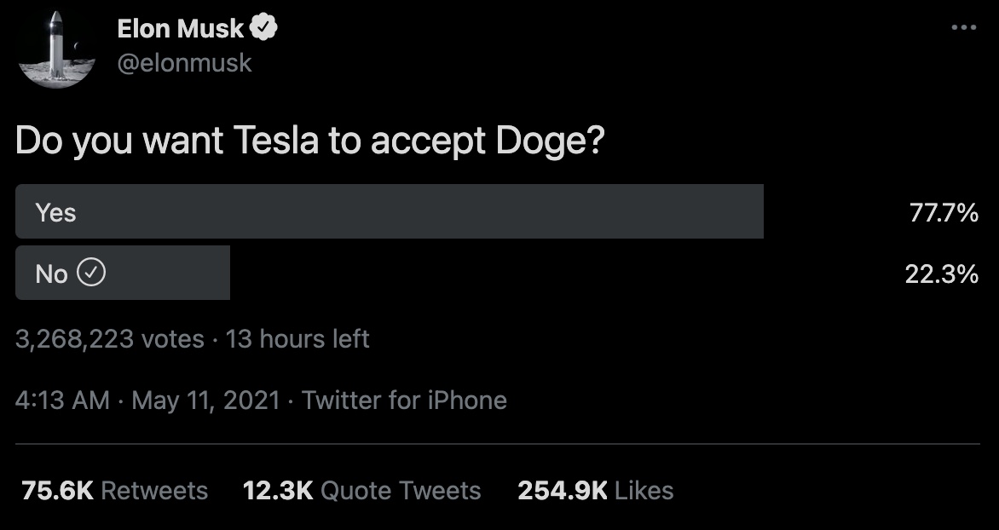View the 254.9K Likes list

point(594,491)
